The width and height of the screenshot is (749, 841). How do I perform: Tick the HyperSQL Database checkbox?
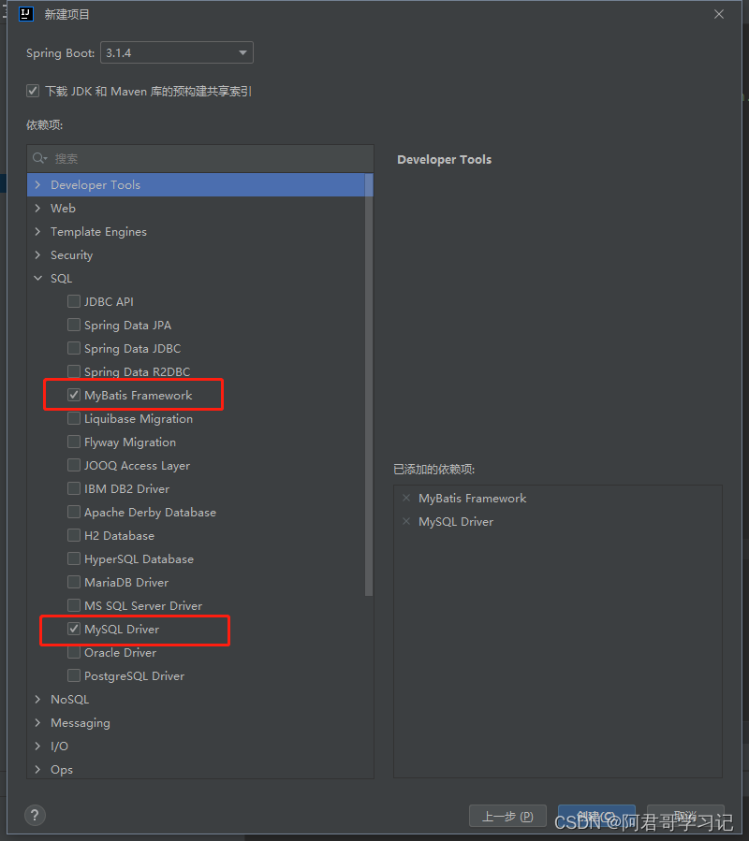[74, 558]
